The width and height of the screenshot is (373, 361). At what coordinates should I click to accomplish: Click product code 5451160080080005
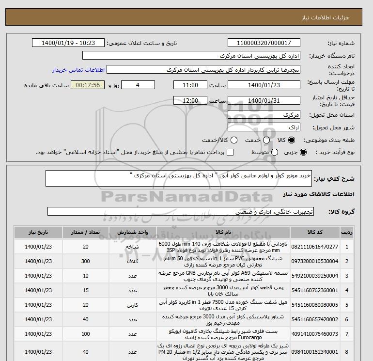[315, 305]
